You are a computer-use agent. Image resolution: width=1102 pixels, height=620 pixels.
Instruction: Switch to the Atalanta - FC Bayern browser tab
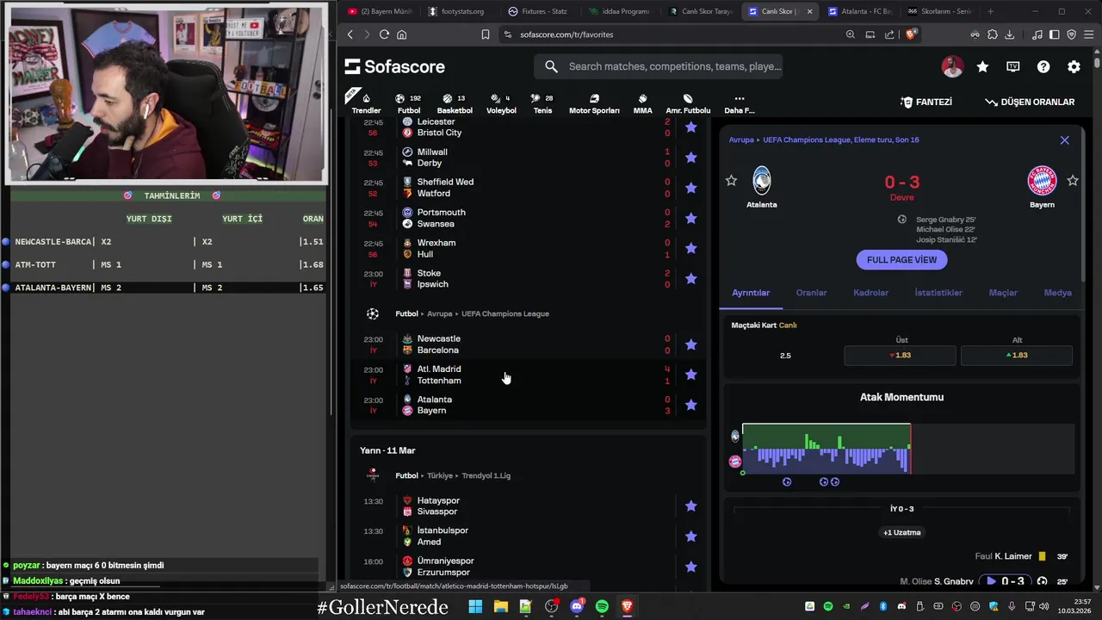pyautogui.click(x=859, y=11)
